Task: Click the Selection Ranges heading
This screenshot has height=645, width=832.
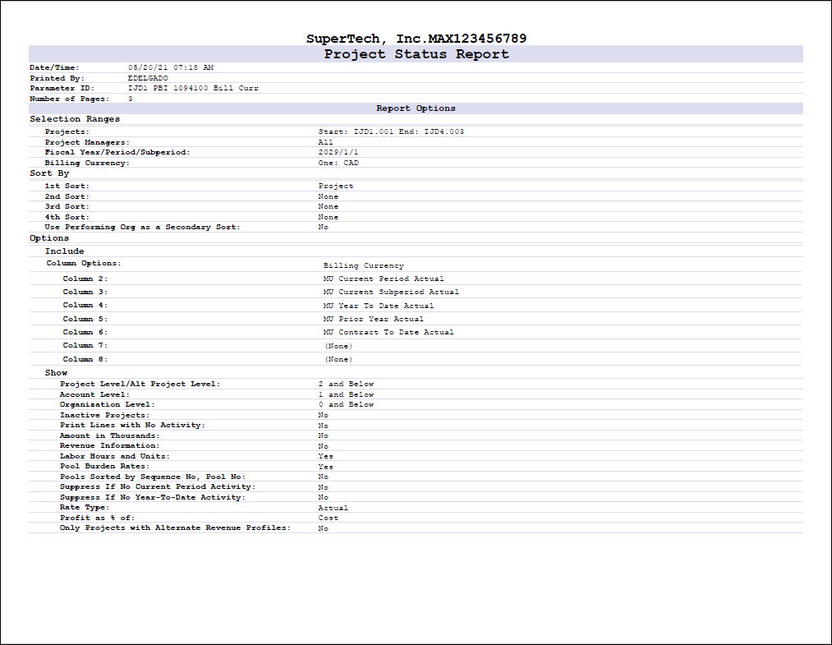Action: pyautogui.click(x=75, y=119)
